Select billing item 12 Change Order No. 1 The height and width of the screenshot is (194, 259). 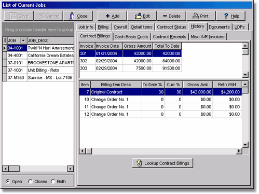pyautogui.click(x=160, y=114)
